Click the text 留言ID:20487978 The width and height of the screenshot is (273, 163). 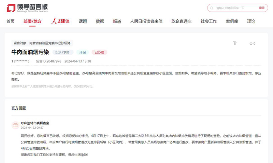click(48, 61)
